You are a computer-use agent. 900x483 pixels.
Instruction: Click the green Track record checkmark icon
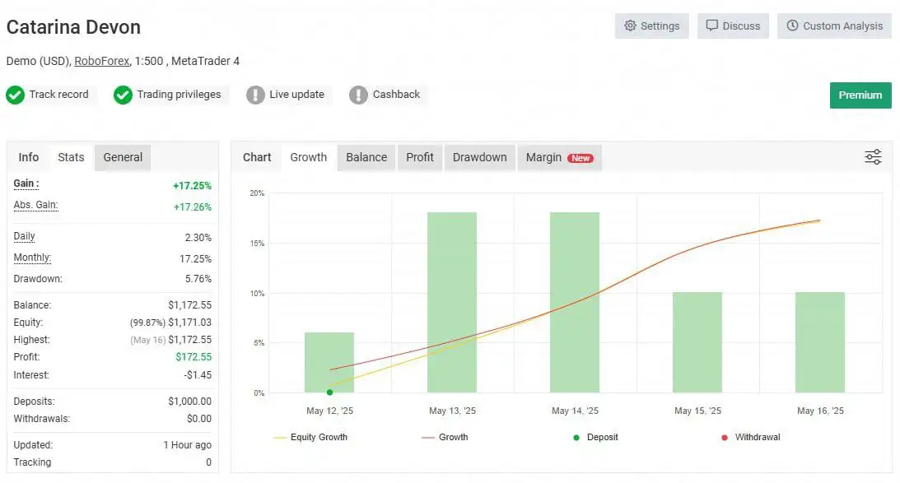click(x=15, y=95)
